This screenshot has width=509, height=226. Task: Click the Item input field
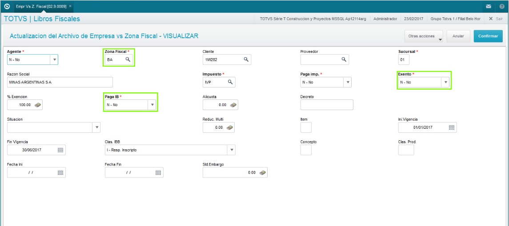pos(306,127)
